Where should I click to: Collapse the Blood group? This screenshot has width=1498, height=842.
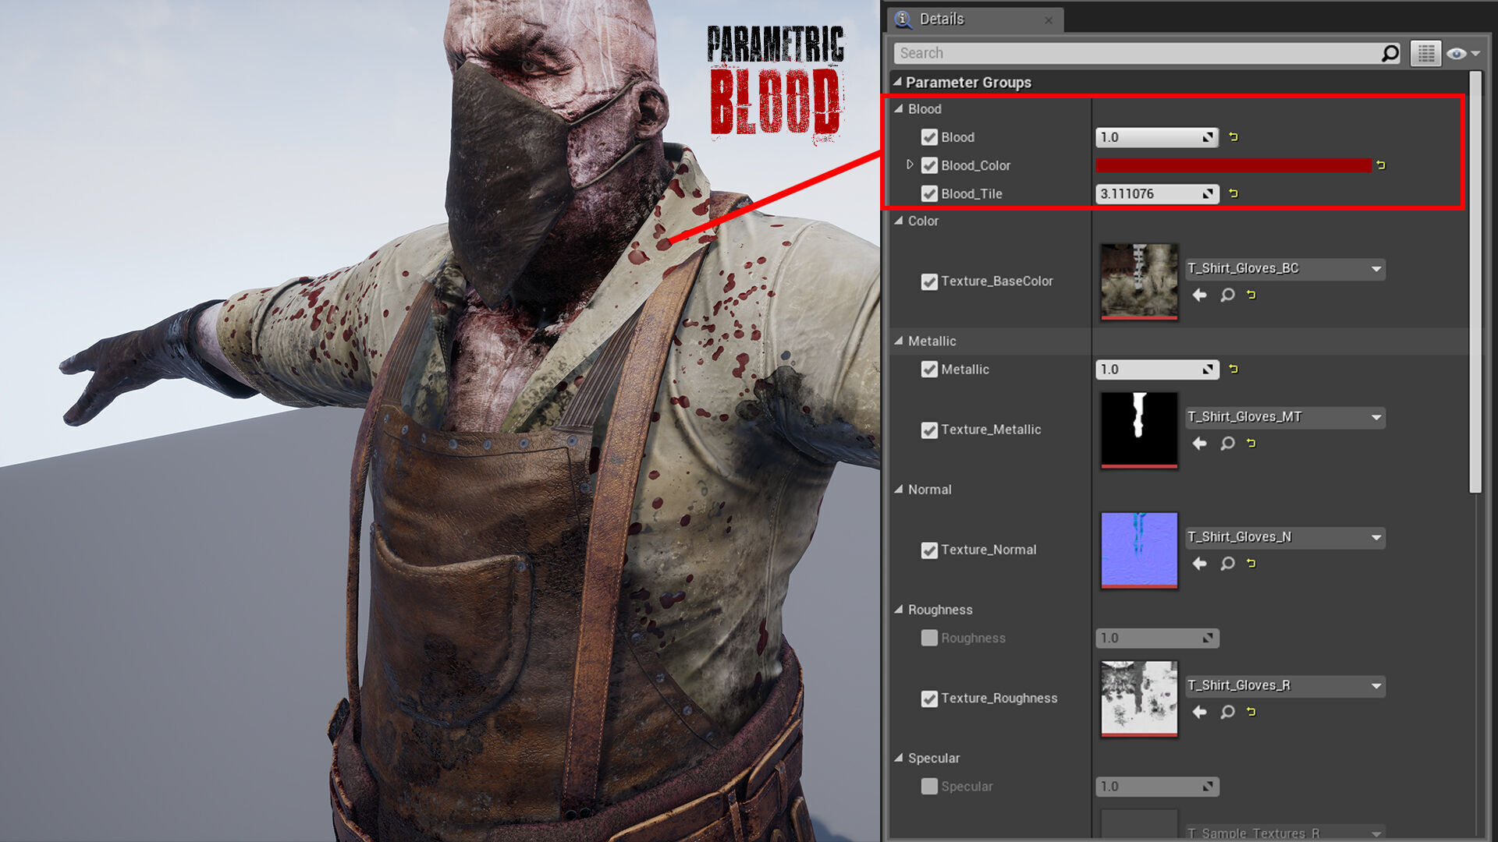(899, 108)
